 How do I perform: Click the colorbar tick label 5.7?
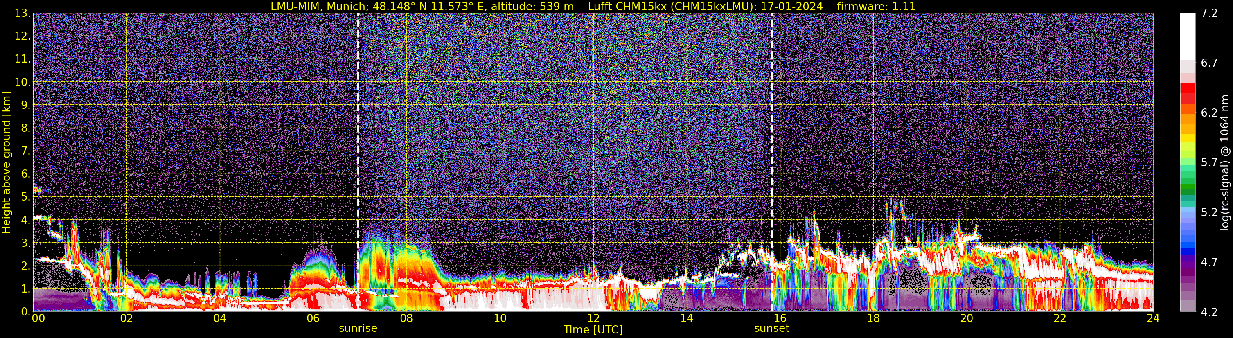(x=1209, y=162)
